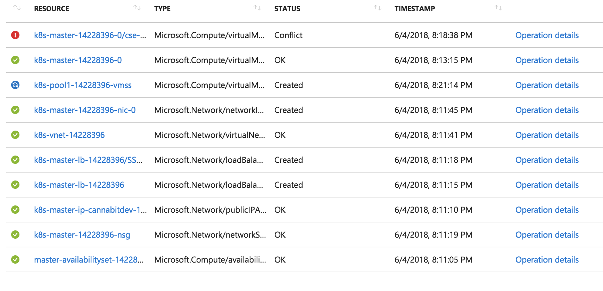This screenshot has height=291, width=603.
Task: Click the checkmark icon next to k8s-master-14228396-nsg
Action: (15, 235)
